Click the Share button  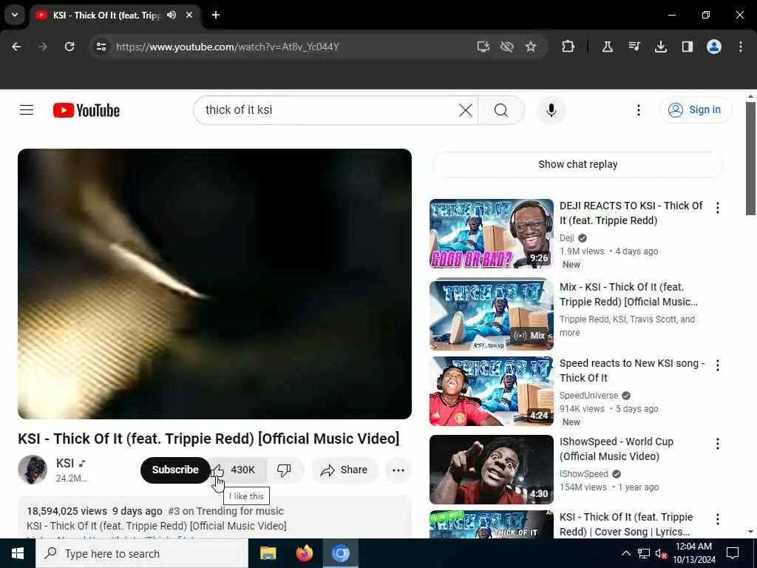click(x=344, y=470)
